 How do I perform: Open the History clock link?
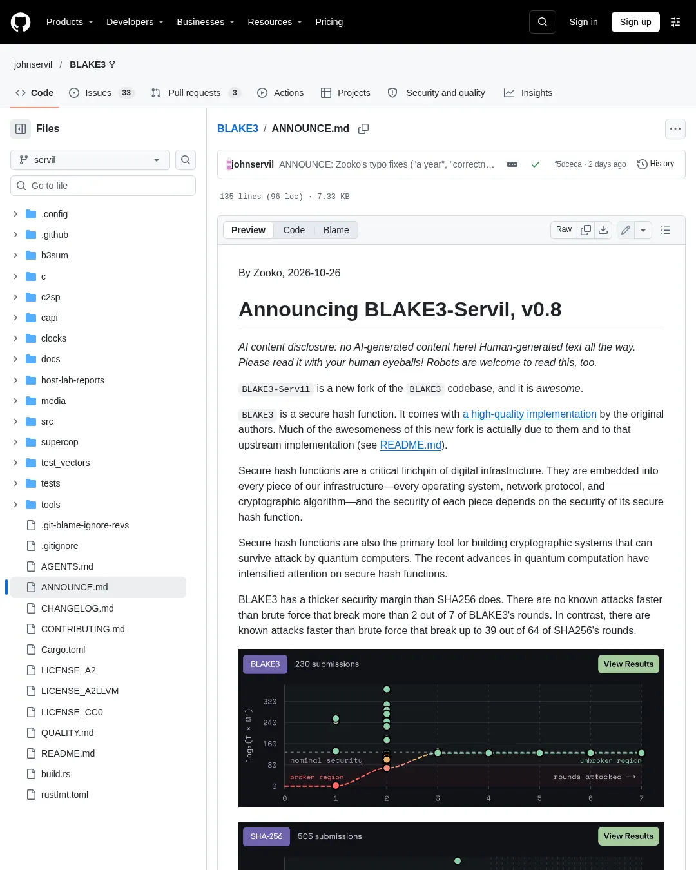click(x=655, y=164)
